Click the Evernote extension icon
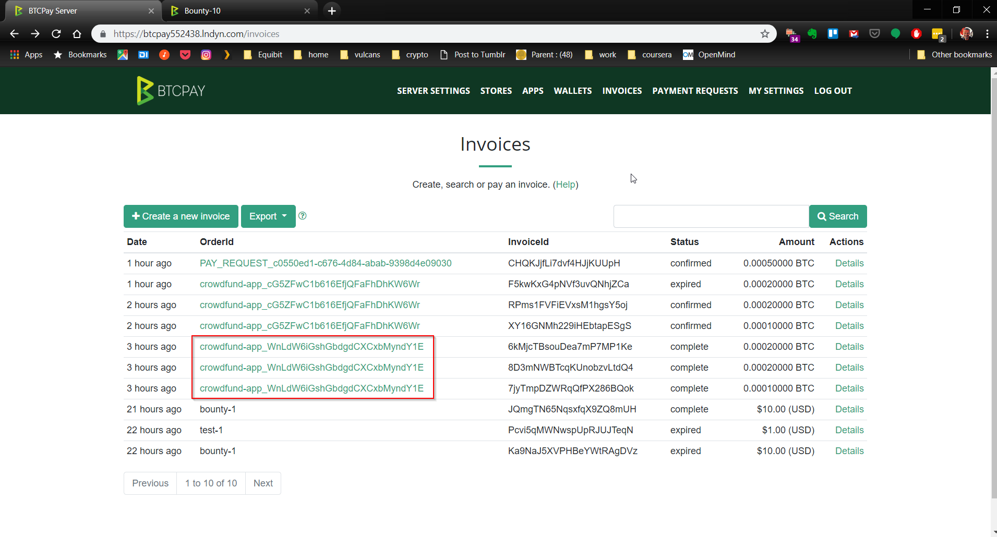This screenshot has width=997, height=537. 812,34
